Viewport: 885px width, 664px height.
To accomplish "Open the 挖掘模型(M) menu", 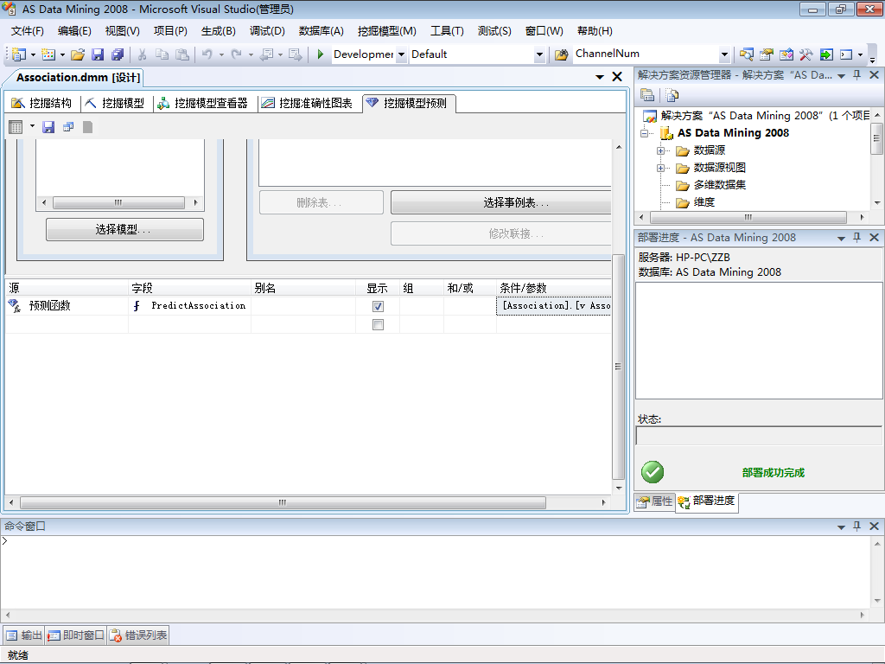I will 387,31.
